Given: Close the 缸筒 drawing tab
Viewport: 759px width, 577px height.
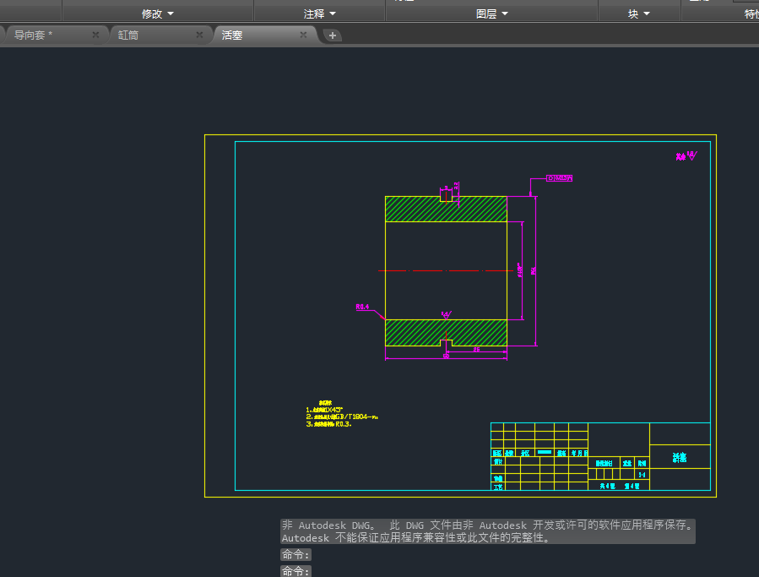Looking at the screenshot, I should 199,35.
